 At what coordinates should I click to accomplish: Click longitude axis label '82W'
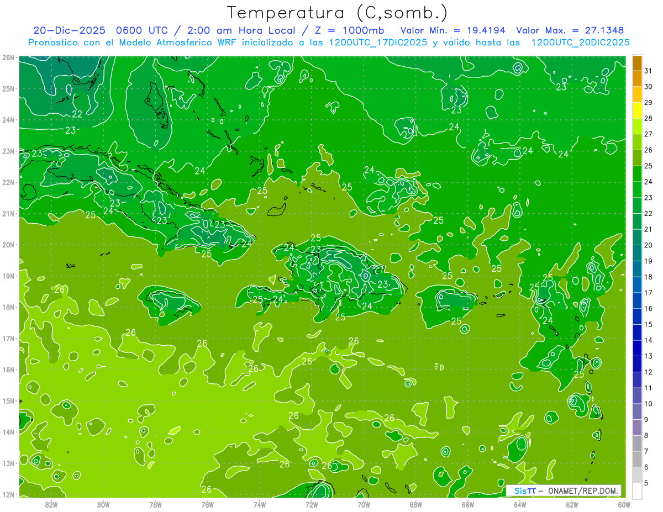tap(51, 504)
